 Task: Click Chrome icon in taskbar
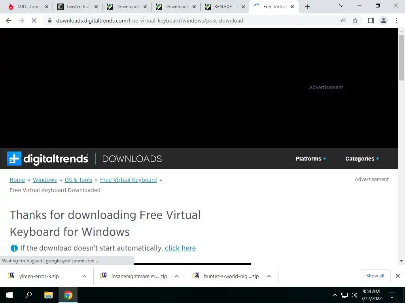coord(68,295)
